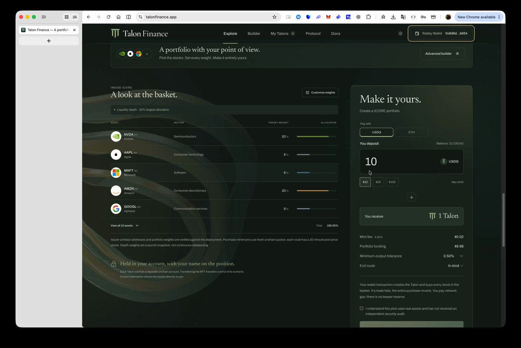521x348 pixels.
Task: Open the minimum-output tolerance 0.50% dropdown
Action: (453, 256)
